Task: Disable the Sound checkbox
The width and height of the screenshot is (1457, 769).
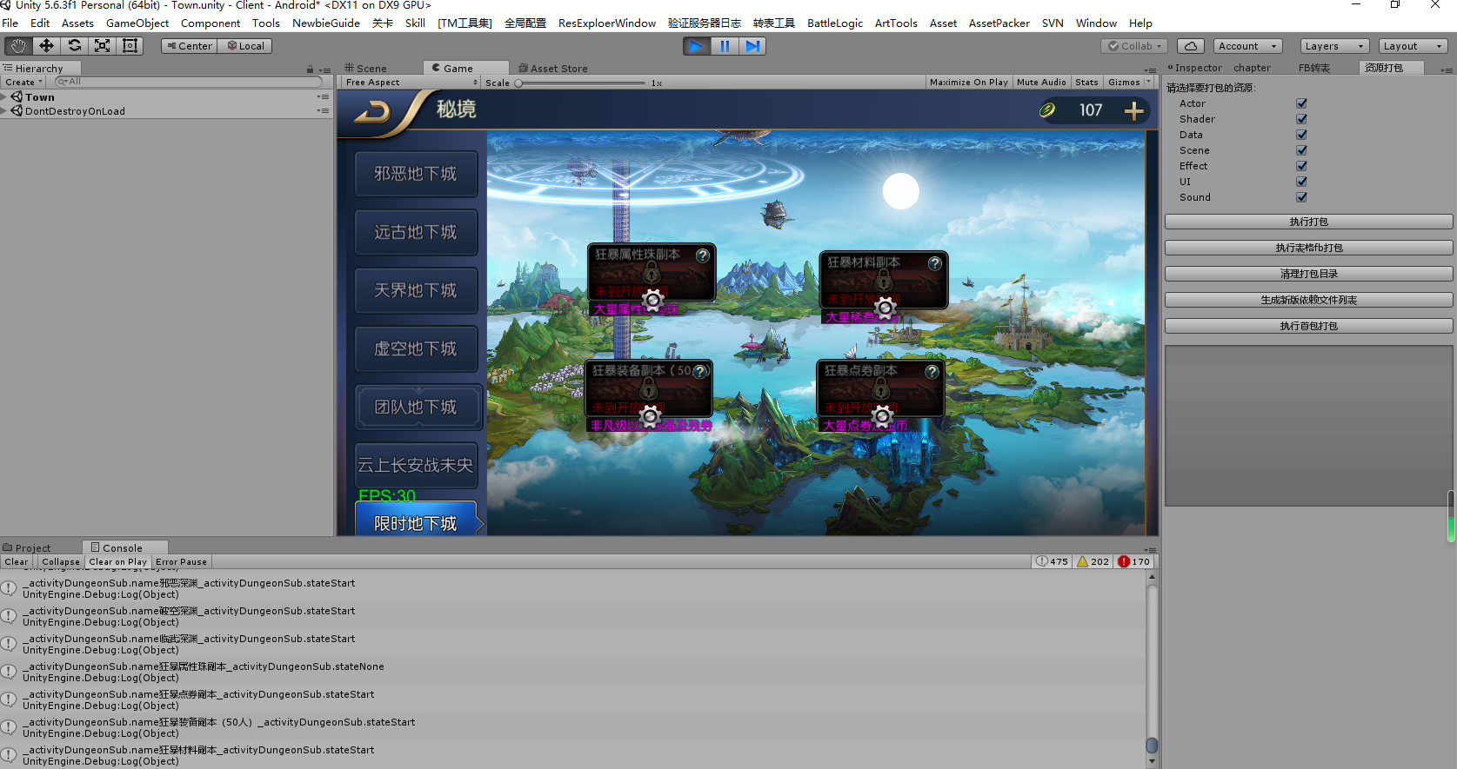Action: coord(1301,197)
